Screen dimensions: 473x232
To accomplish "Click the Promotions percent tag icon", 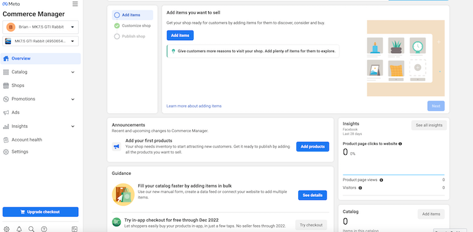I will [x=6, y=99].
